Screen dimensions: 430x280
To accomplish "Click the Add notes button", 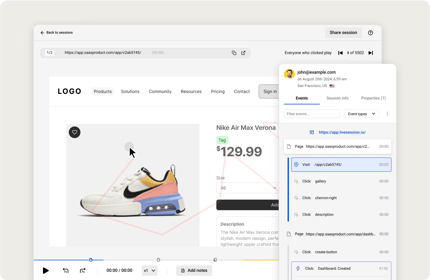I will coord(194,271).
